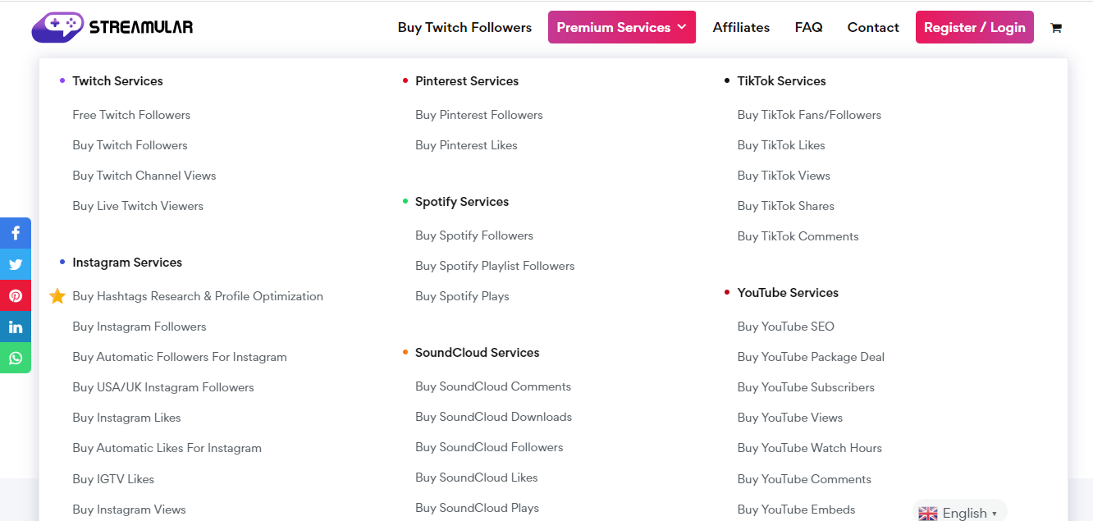
Task: Open Buy Instagram Followers
Action: (139, 327)
